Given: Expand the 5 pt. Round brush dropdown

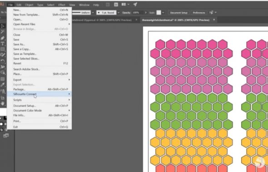Looking at the screenshot, I should (x=119, y=12).
